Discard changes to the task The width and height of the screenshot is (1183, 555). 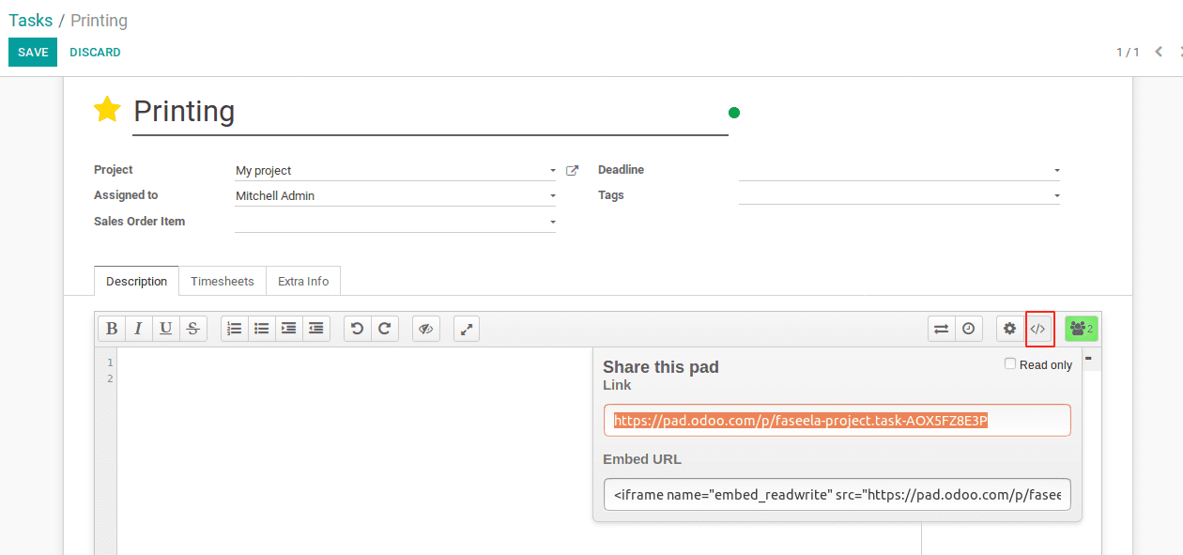click(95, 53)
